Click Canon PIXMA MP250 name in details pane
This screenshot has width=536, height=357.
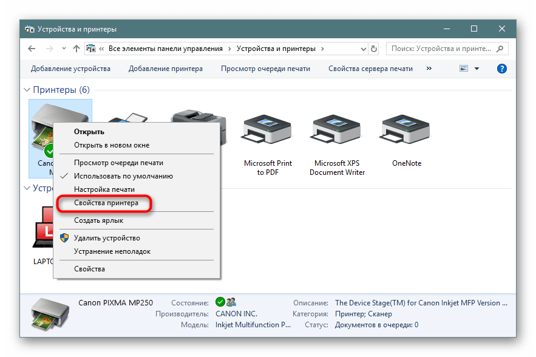point(115,302)
